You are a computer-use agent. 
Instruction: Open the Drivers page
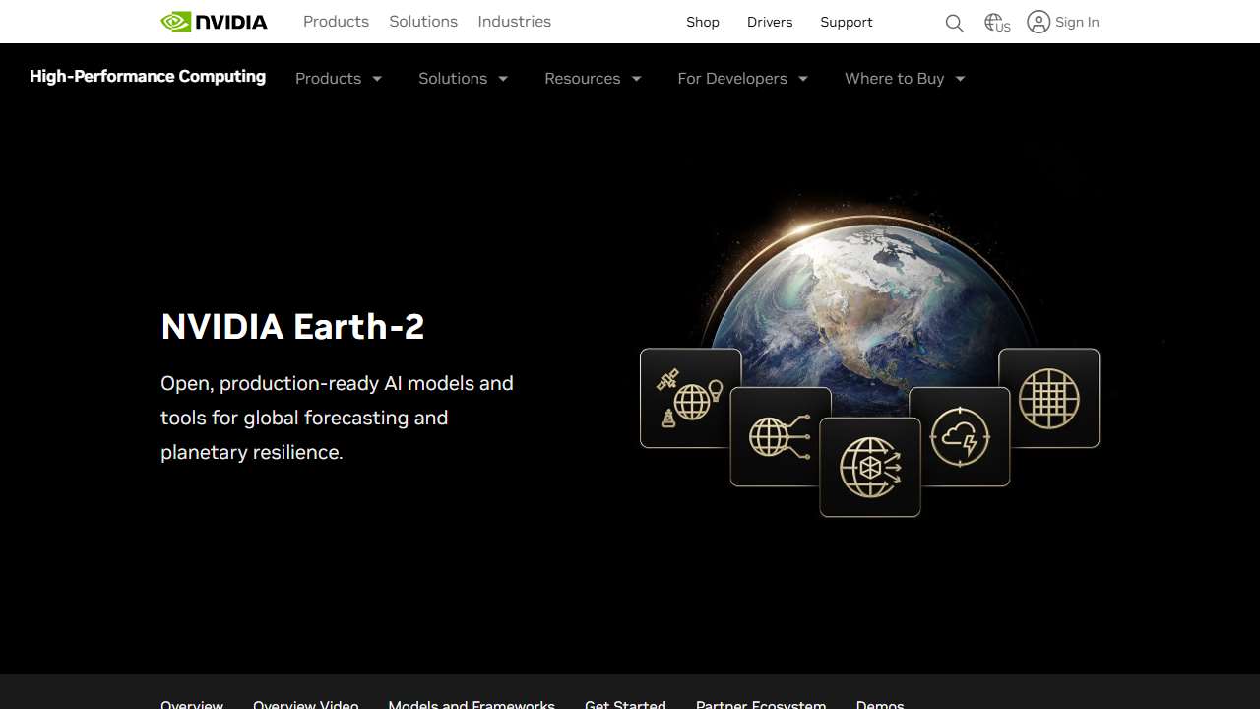click(x=769, y=22)
